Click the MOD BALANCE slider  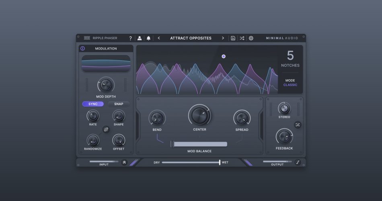[x=199, y=144]
